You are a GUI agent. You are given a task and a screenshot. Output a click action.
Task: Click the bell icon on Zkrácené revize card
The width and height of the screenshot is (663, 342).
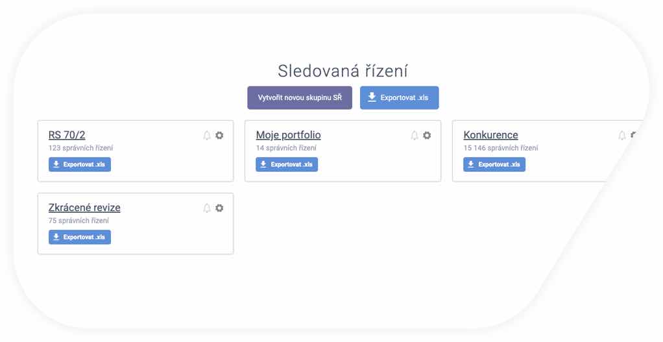coord(207,208)
